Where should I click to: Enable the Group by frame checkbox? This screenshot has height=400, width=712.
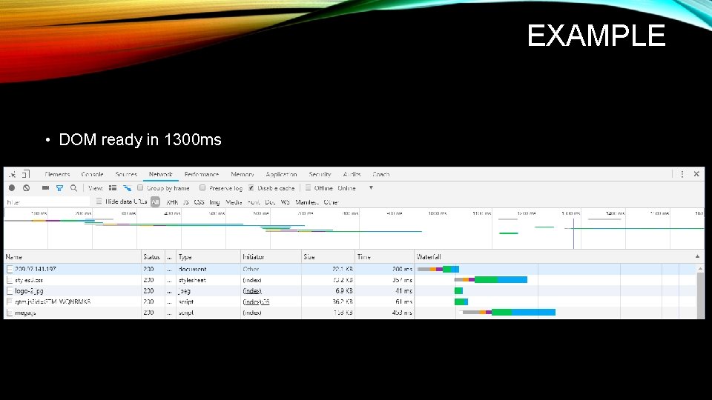click(x=140, y=187)
